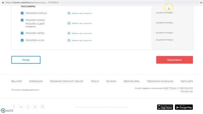Click PROKOPEVA NATALIA passenger name

pyautogui.click(x=36, y=13)
